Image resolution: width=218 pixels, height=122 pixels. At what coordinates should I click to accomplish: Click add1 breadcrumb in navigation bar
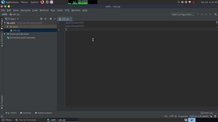tap(4, 14)
